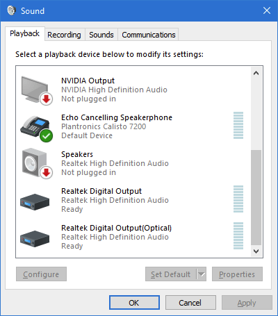Click the OK button
This screenshot has width=278, height=316.
point(134,303)
